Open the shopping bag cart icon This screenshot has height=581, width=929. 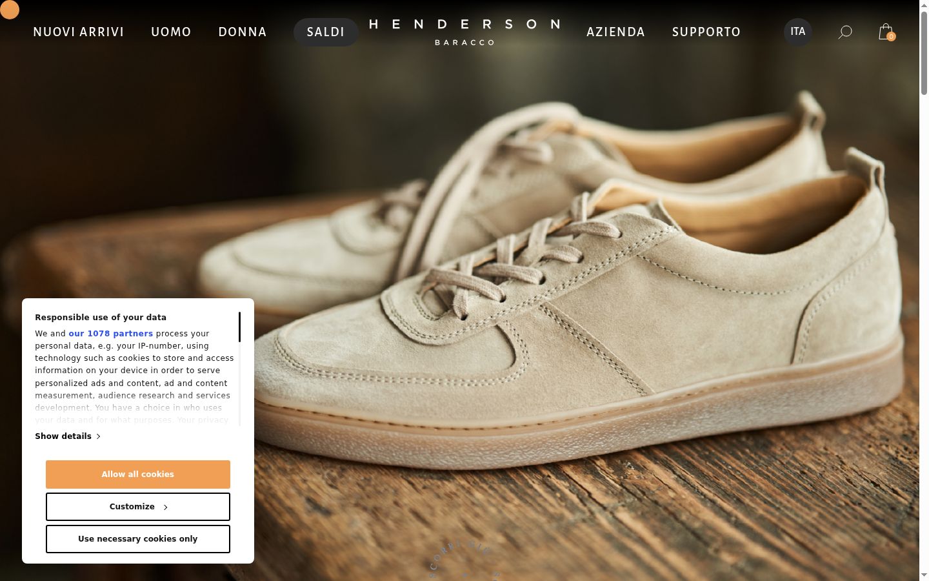(x=886, y=32)
